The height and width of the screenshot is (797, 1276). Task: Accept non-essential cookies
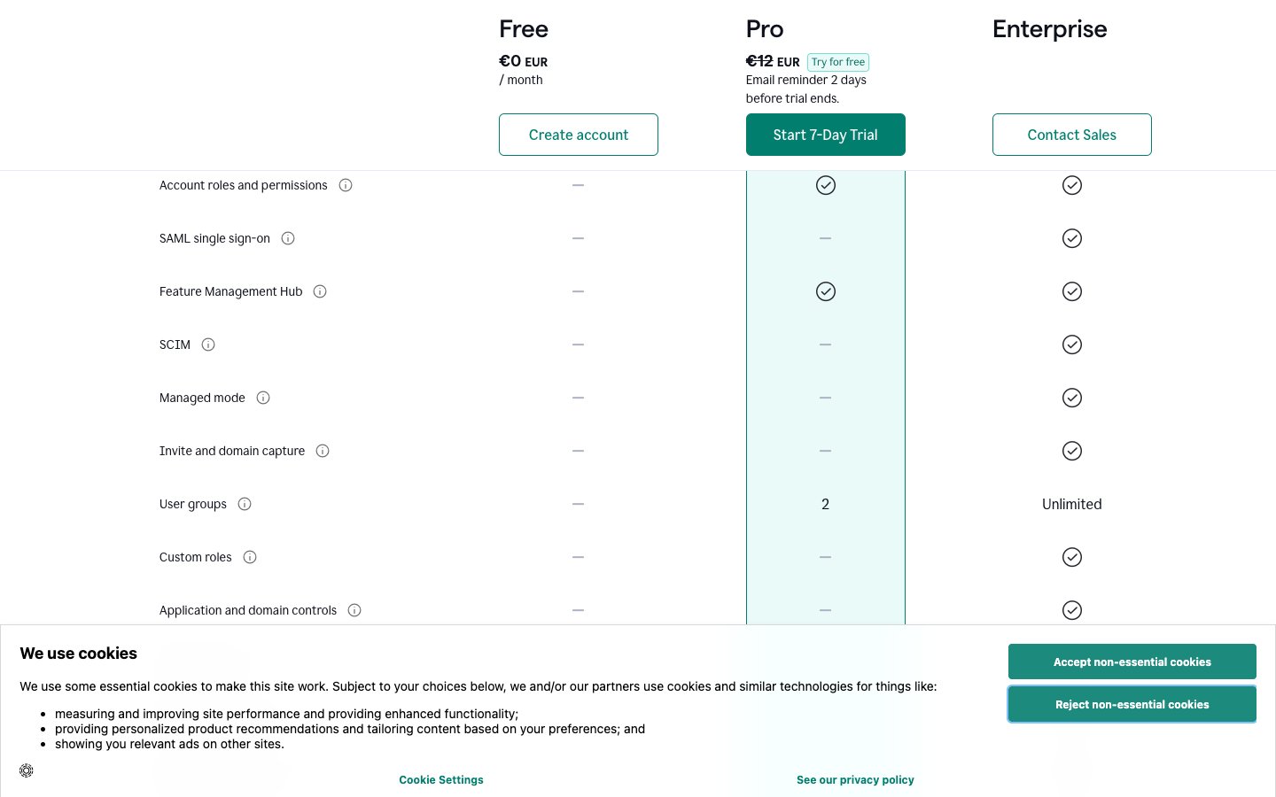coord(1132,662)
